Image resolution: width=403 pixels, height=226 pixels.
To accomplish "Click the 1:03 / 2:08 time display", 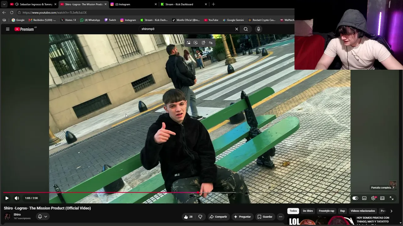I will [x=31, y=198].
